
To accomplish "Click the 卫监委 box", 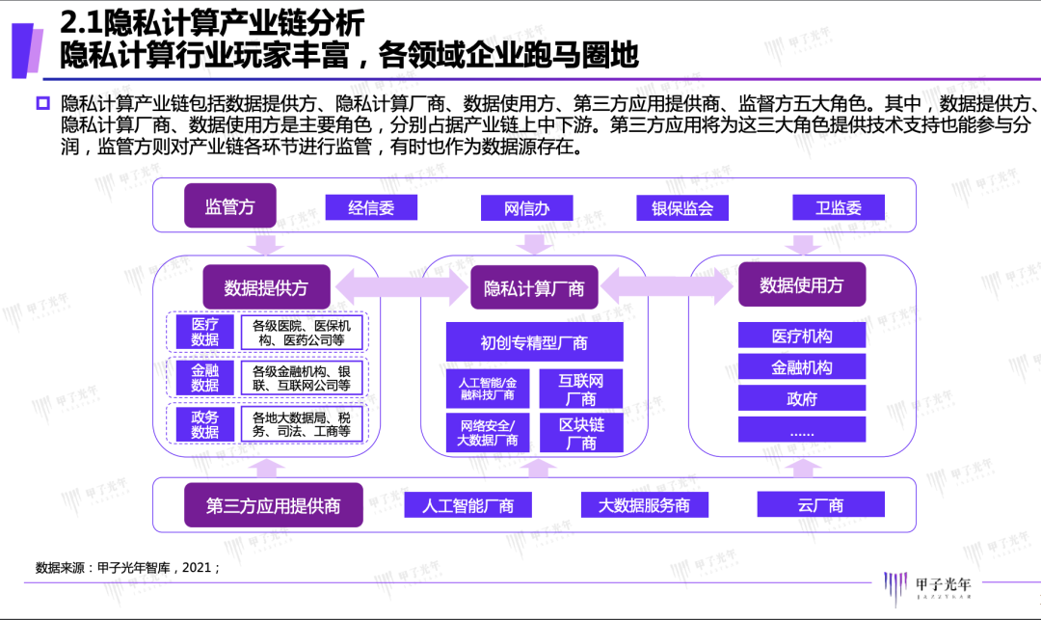I will pyautogui.click(x=838, y=207).
